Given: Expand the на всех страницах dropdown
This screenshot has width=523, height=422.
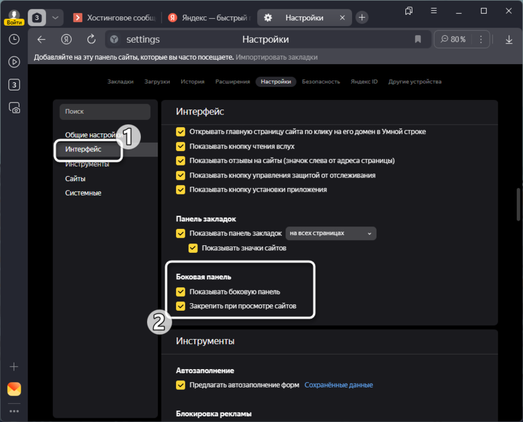Looking at the screenshot, I should point(331,233).
